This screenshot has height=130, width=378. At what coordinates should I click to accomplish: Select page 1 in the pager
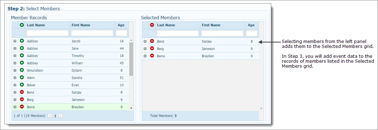pos(55,116)
